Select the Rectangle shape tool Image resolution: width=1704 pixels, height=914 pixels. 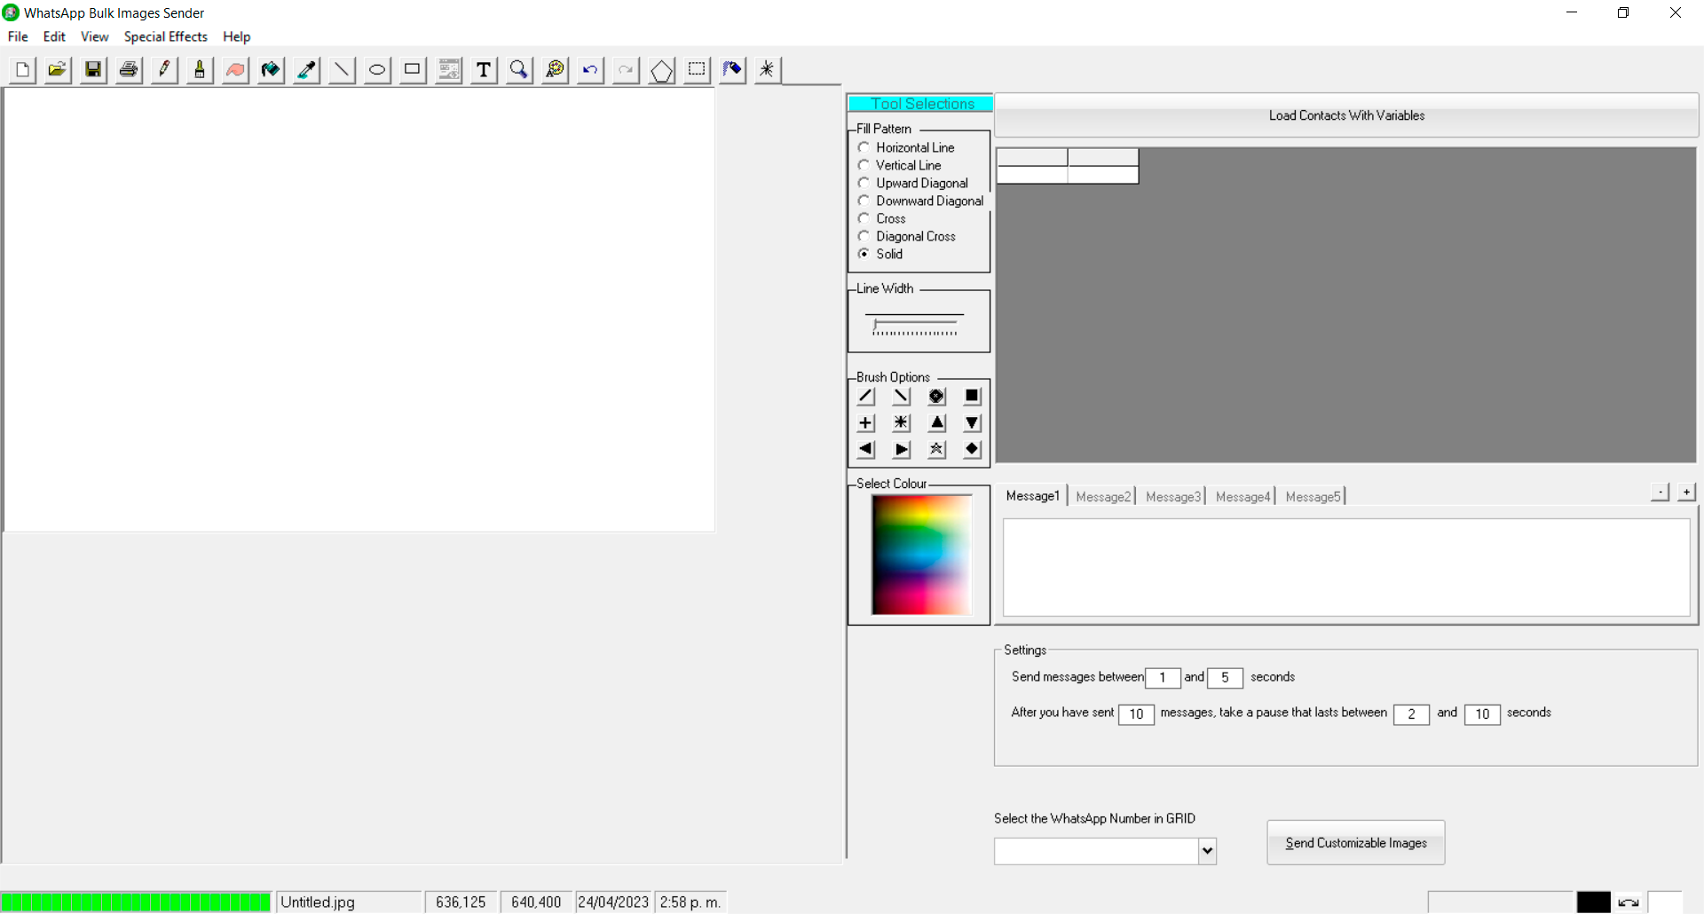(x=413, y=70)
